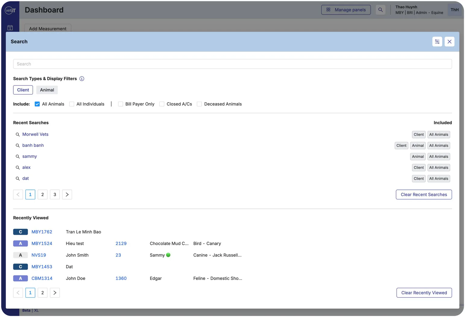The width and height of the screenshot is (465, 317).
Task: Click the magnifier icon beside Morwell Vets
Action: tap(18, 134)
